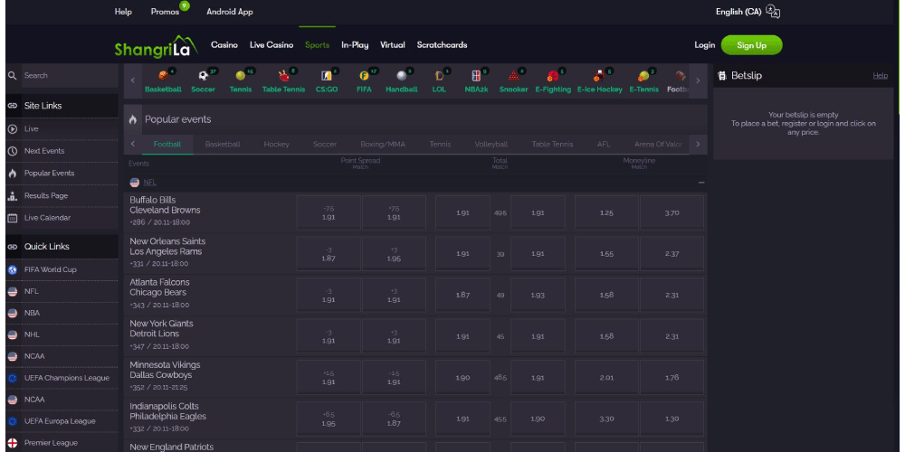Open the In-Play navigation menu item
This screenshot has width=905, height=452.
click(x=355, y=45)
